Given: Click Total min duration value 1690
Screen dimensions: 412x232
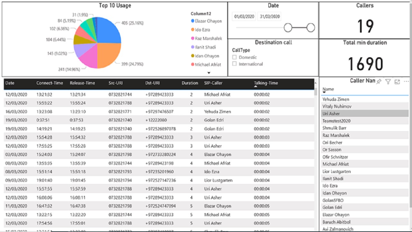Looking at the screenshot, I should tap(365, 64).
